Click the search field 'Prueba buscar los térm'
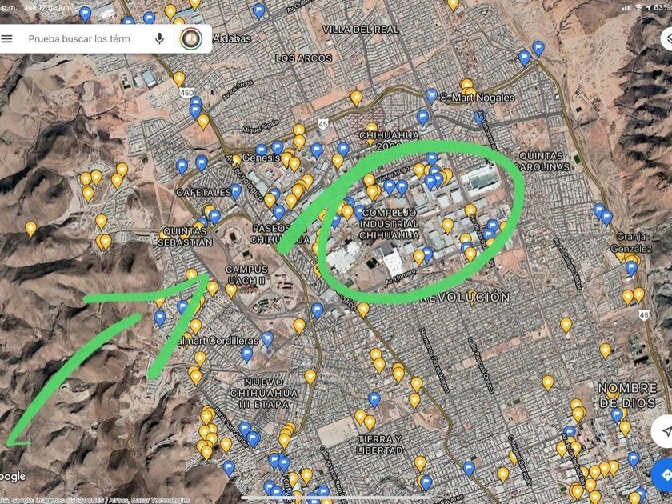This screenshot has width=672, height=504. [79, 39]
